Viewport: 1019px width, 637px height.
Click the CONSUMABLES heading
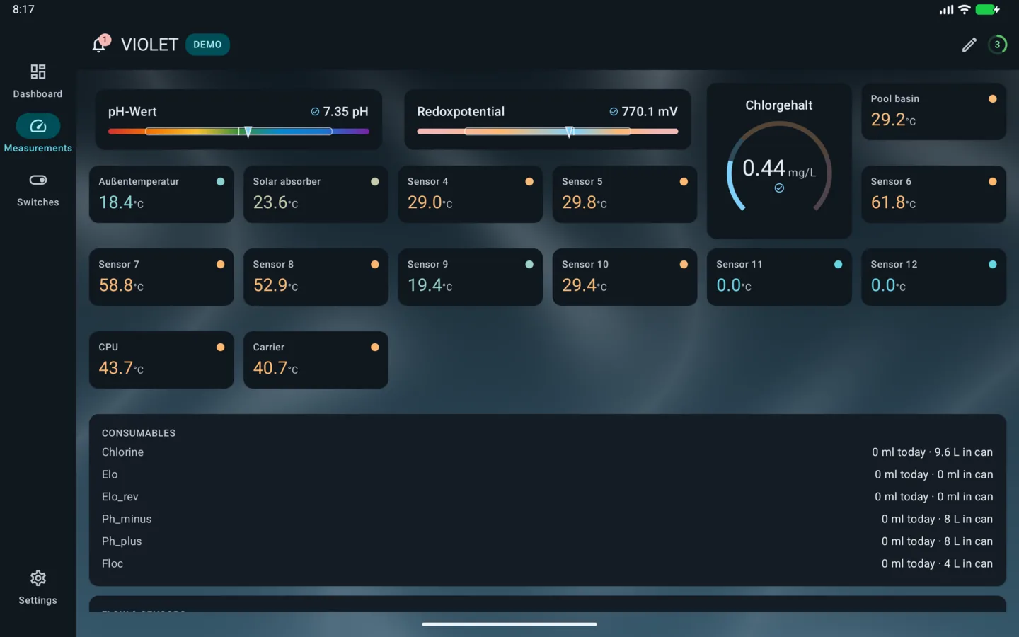click(139, 433)
